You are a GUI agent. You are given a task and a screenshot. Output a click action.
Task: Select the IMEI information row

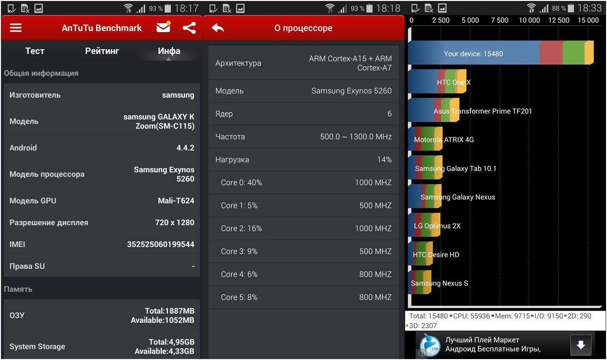[x=102, y=244]
